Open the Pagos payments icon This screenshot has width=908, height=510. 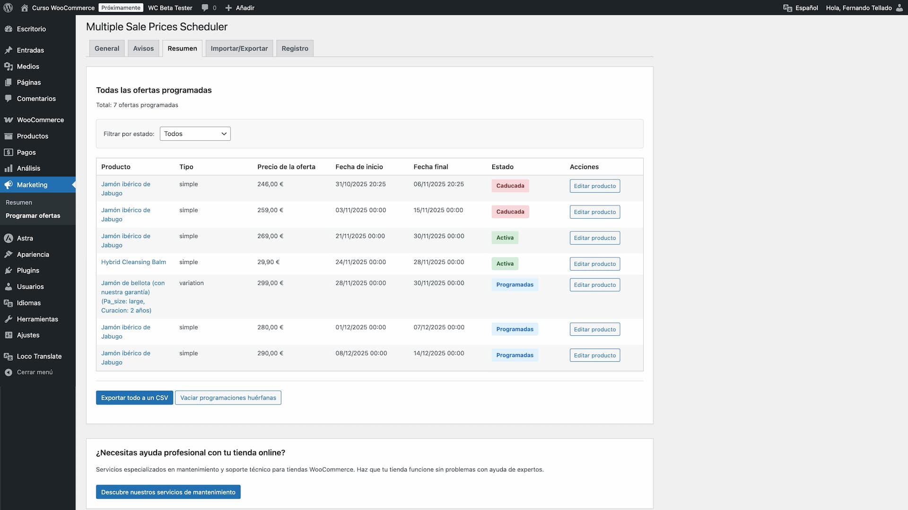tap(8, 152)
